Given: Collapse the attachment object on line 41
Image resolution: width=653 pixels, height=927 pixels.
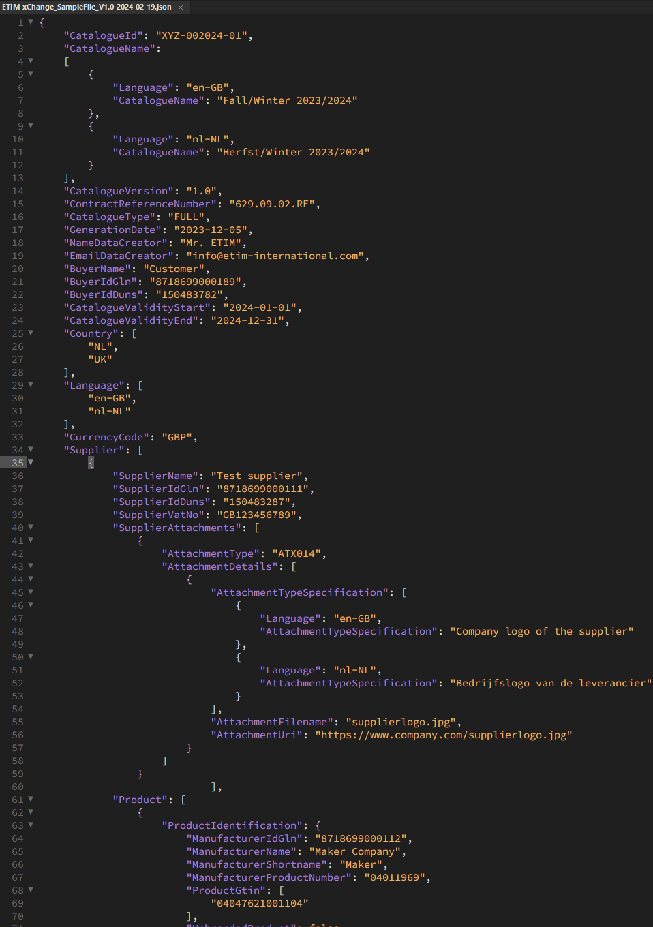Looking at the screenshot, I should coord(31,540).
